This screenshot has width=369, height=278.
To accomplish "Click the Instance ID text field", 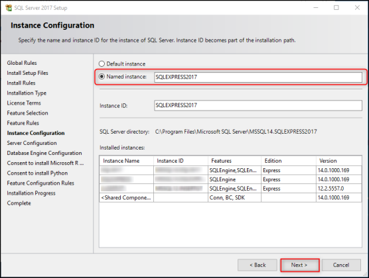I will point(258,105).
